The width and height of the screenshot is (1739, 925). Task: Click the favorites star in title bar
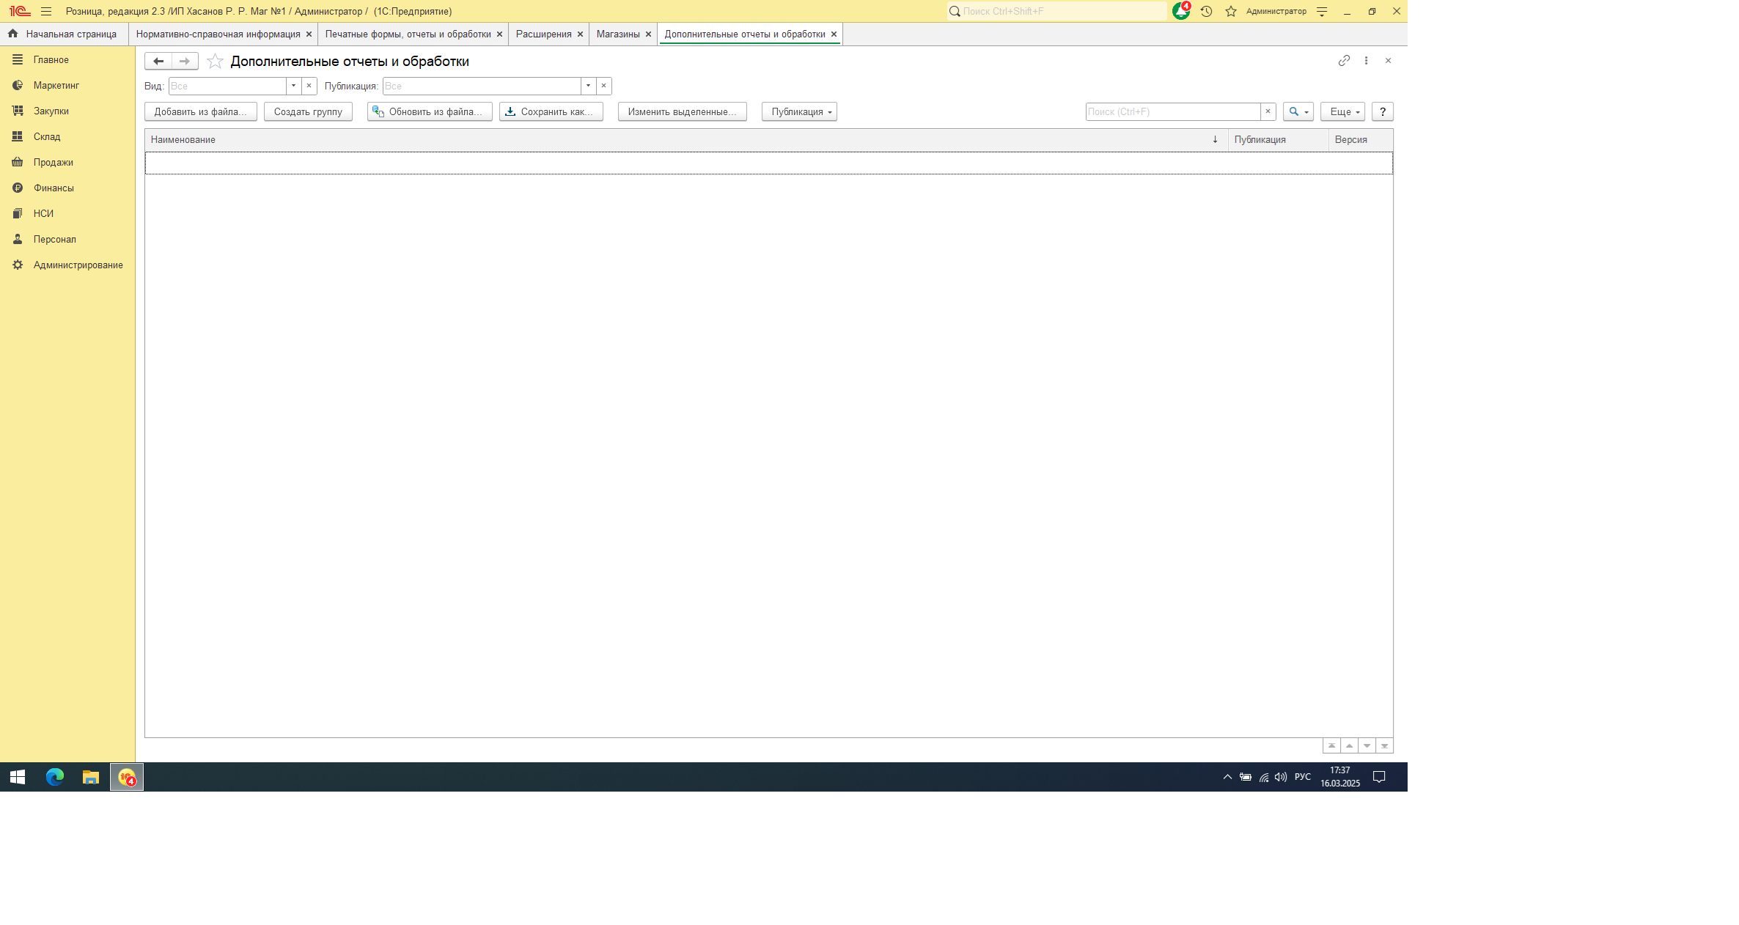(x=1231, y=11)
